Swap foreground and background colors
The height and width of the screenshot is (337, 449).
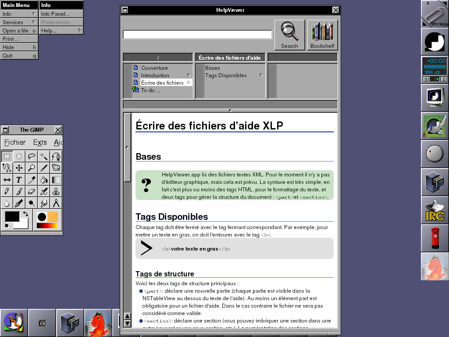[25, 214]
